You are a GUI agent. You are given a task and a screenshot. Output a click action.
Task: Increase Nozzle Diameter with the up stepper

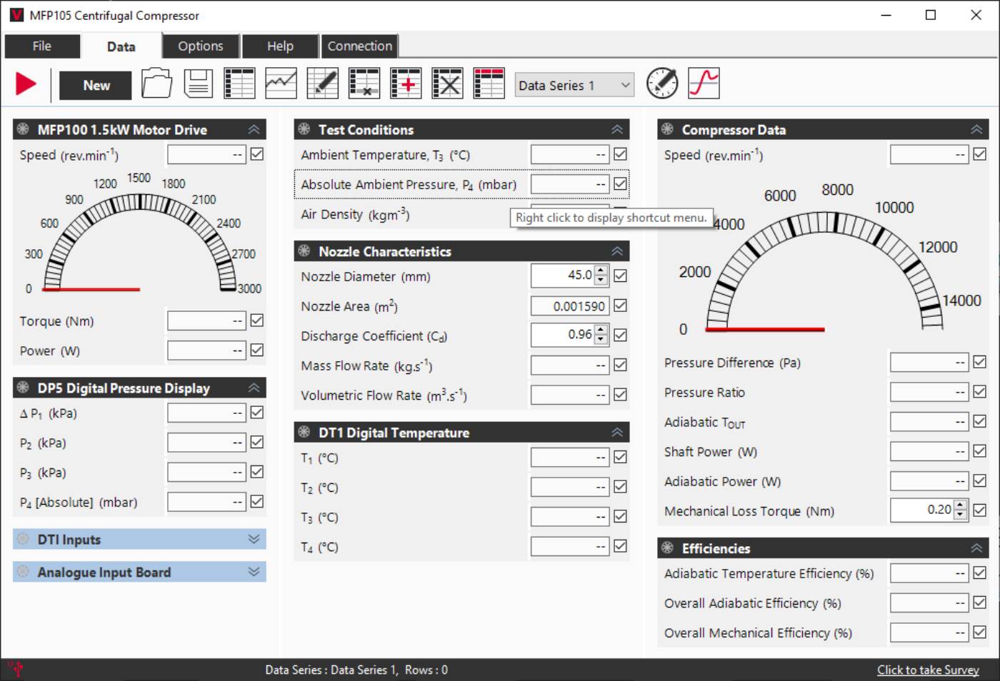point(601,271)
